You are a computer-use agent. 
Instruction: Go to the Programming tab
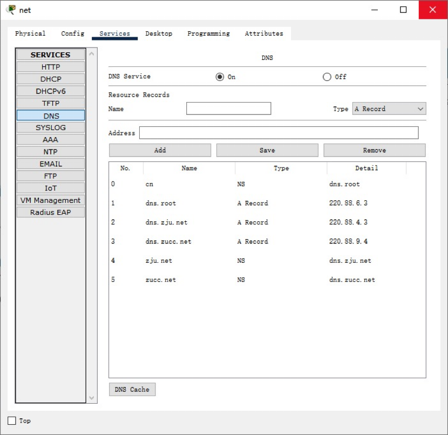(x=208, y=33)
